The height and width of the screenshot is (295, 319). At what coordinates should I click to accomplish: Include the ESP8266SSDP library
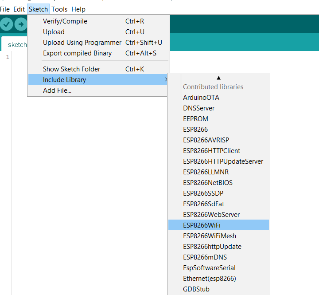click(219, 193)
